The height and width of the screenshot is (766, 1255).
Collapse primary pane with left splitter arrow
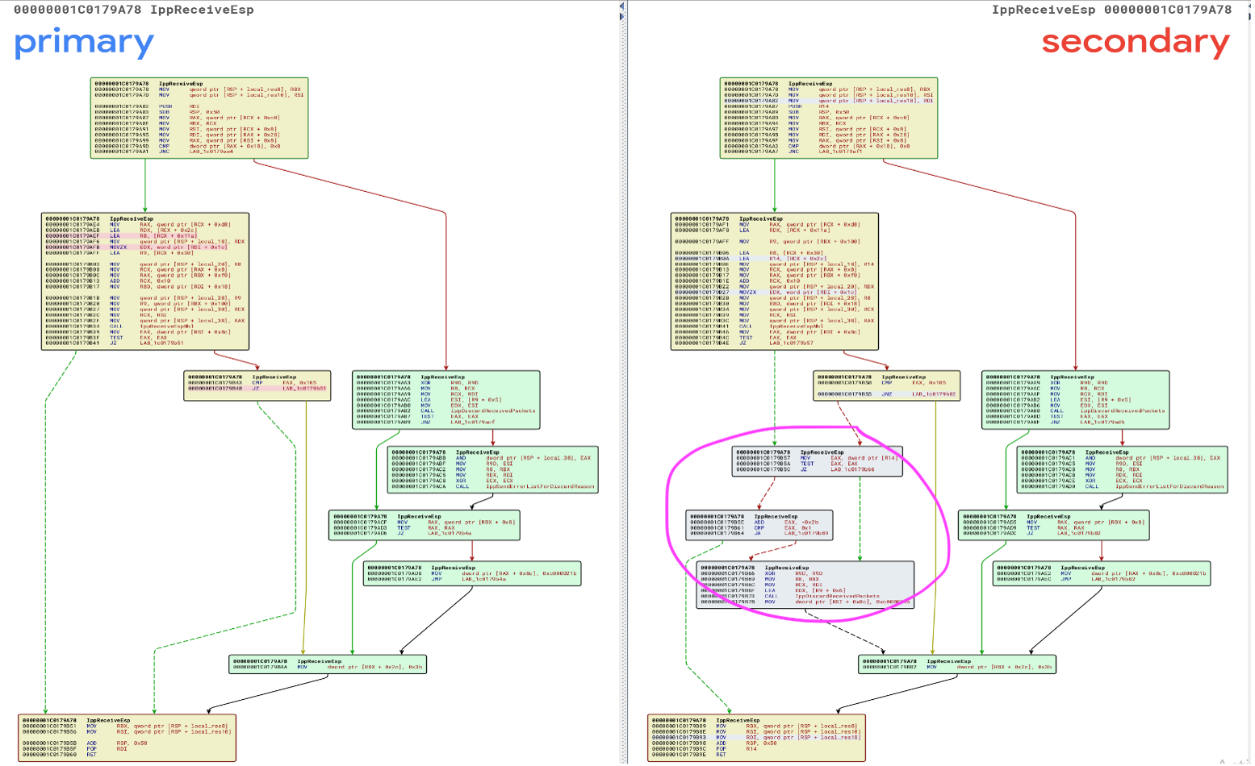(621, 6)
